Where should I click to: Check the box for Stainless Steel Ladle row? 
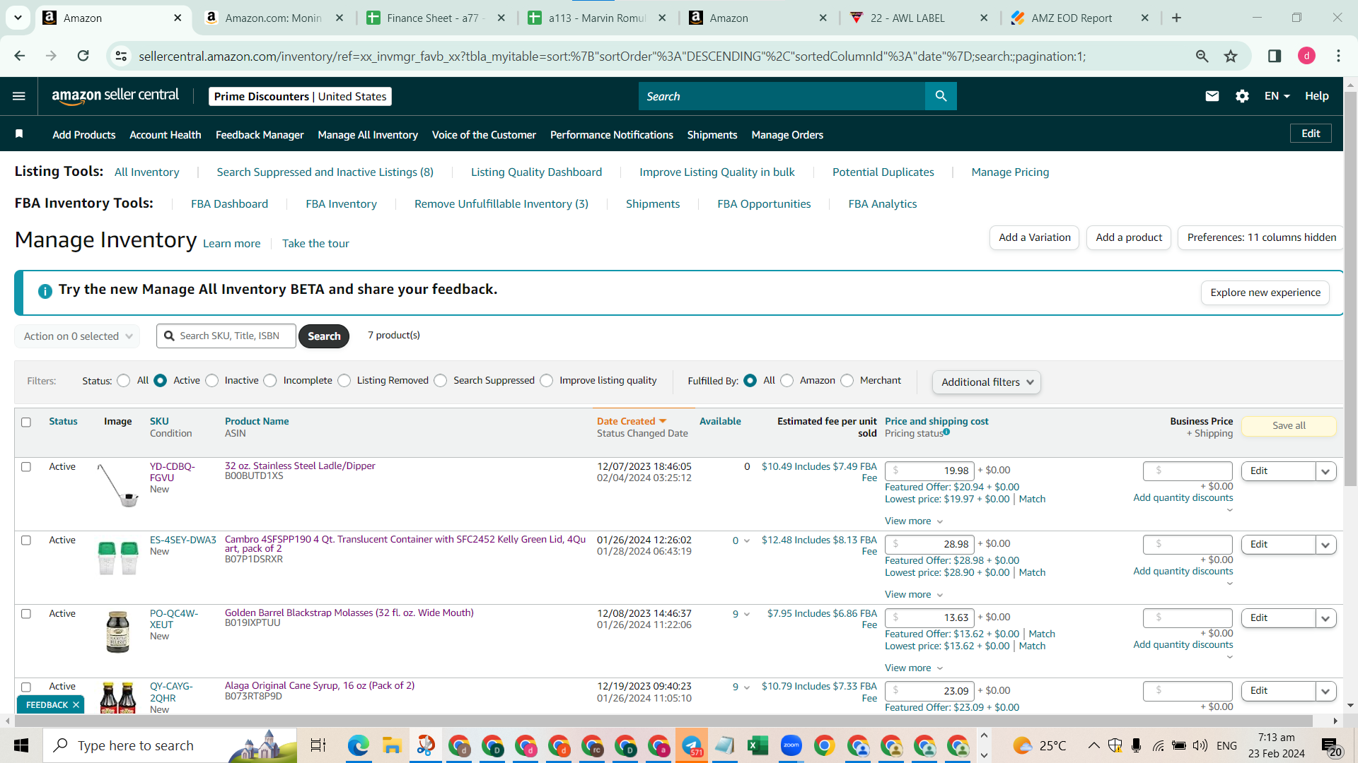click(26, 467)
